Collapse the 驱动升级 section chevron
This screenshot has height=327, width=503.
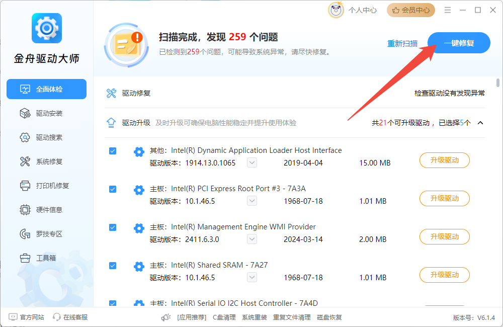480,123
